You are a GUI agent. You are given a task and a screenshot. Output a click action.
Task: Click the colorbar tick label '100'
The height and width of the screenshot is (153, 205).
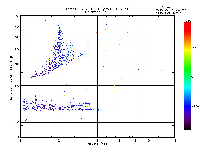[194, 47]
